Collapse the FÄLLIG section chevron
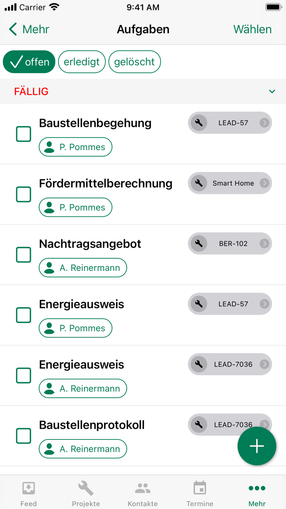Image resolution: width=286 pixels, height=509 pixels. pos(272,91)
